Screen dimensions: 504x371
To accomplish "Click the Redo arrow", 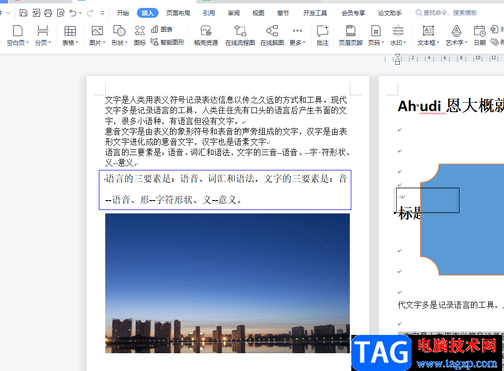I will tap(90, 13).
